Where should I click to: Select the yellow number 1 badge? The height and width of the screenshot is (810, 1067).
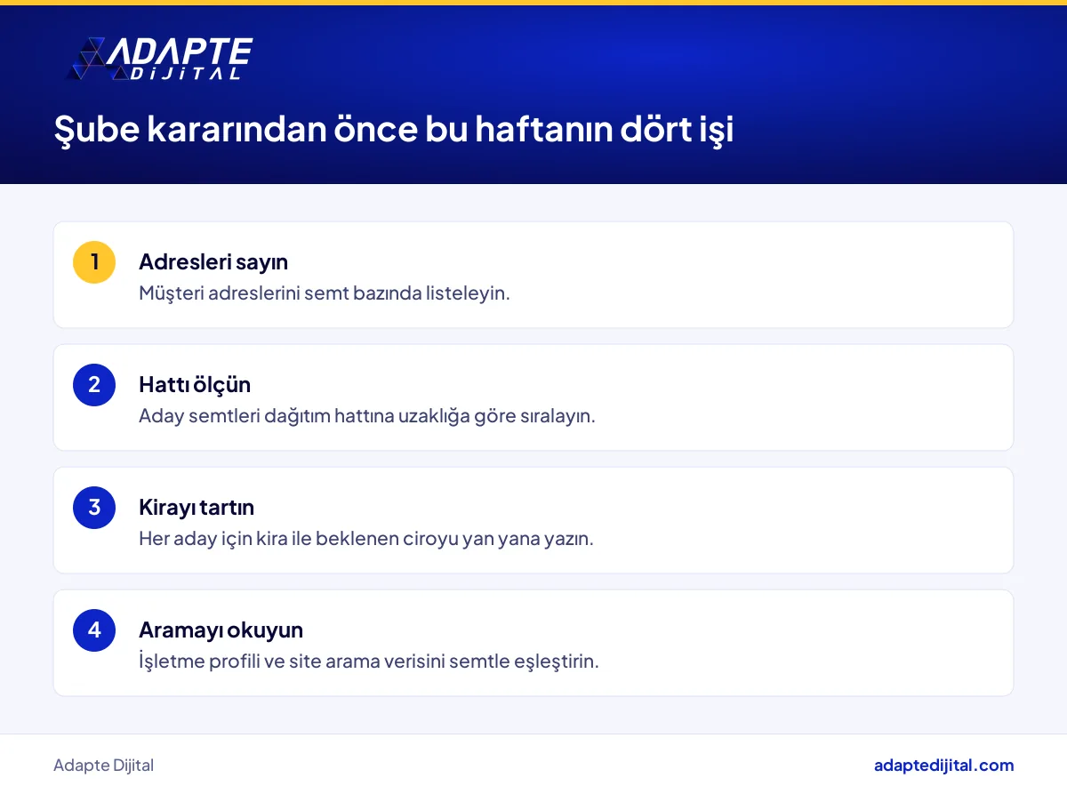tap(94, 262)
